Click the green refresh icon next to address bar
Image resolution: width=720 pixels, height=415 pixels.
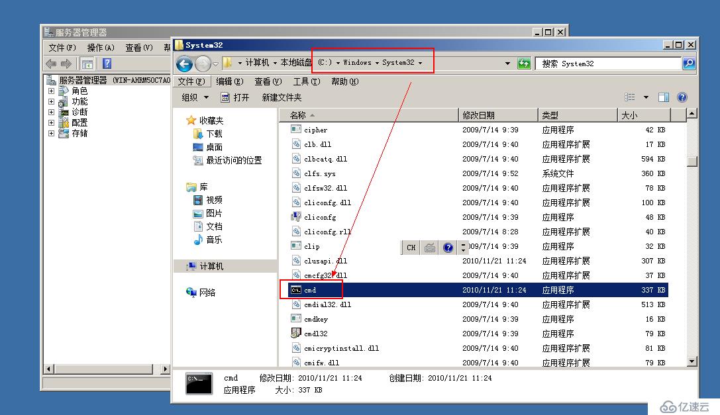click(x=524, y=64)
